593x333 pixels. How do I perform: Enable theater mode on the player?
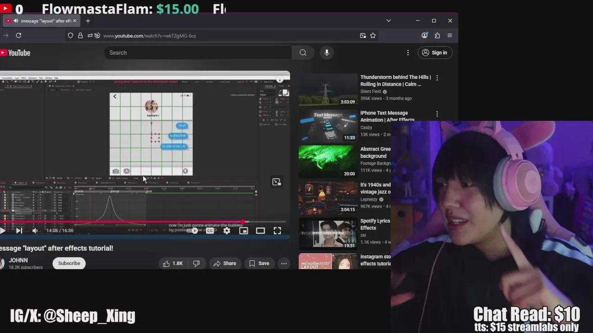pos(260,230)
